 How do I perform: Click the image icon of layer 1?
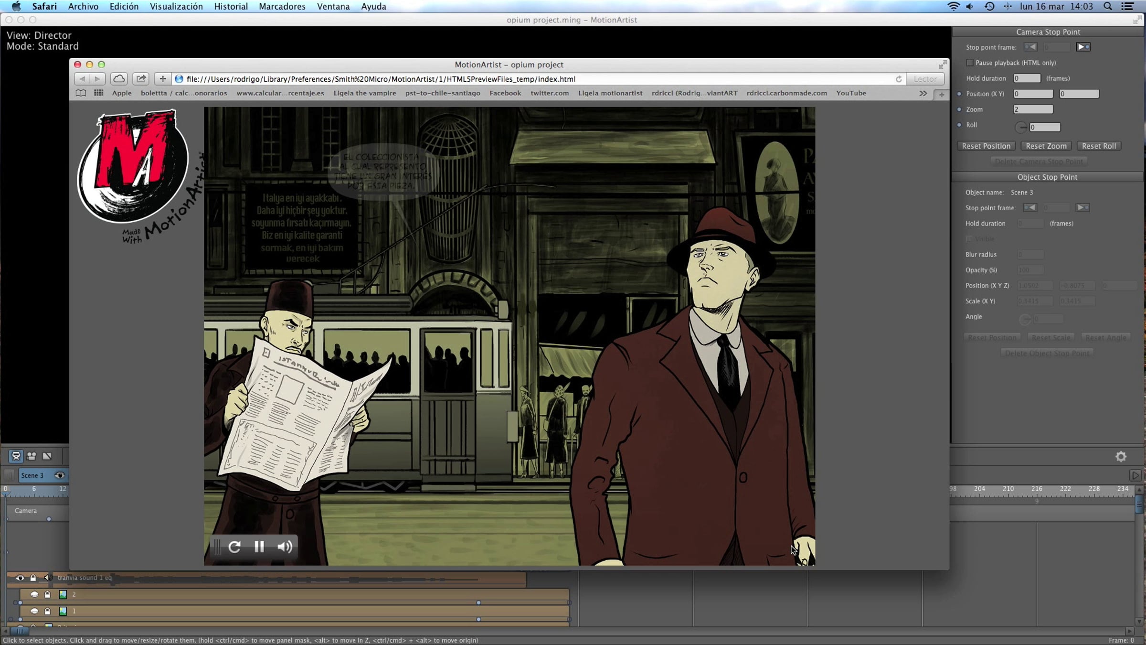[x=63, y=611]
